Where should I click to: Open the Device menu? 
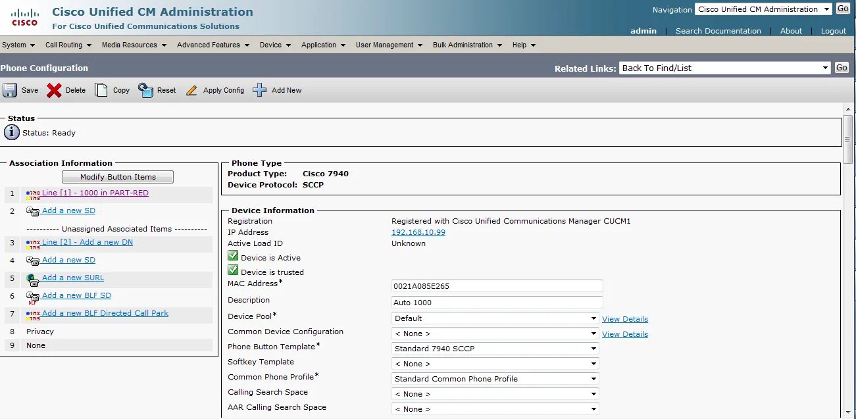(x=275, y=45)
